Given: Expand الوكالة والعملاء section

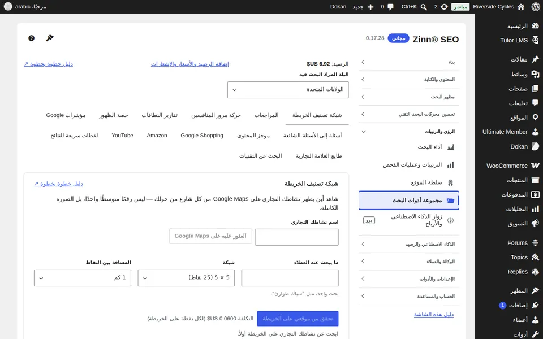Looking at the screenshot, I should pyautogui.click(x=409, y=262).
